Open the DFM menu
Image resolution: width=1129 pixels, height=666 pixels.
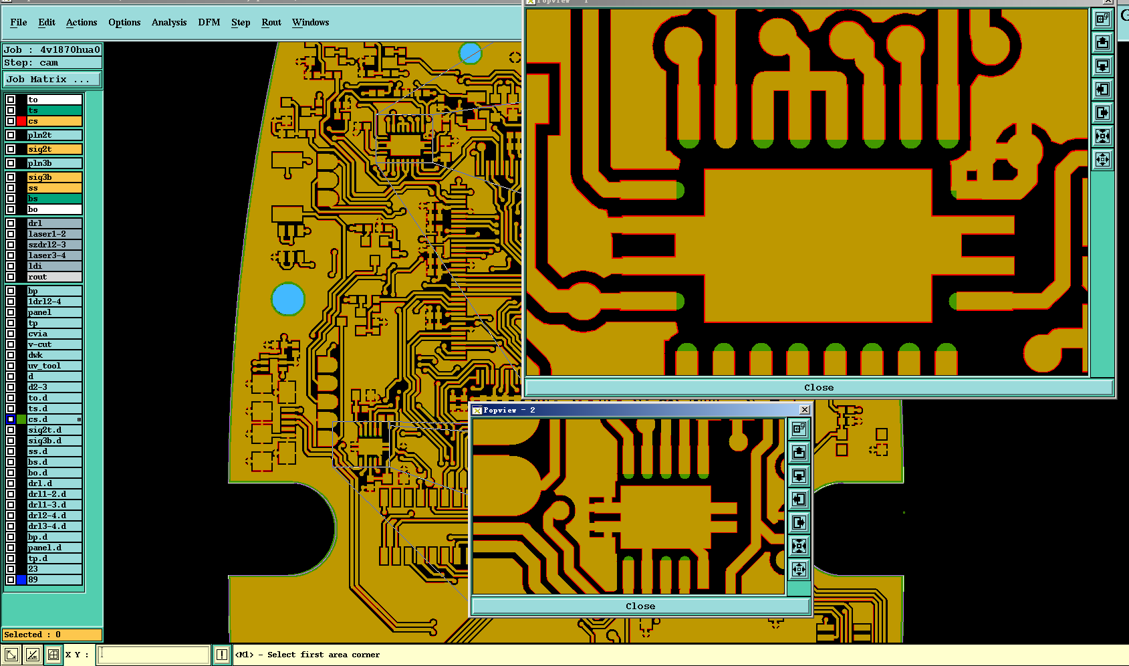(209, 22)
